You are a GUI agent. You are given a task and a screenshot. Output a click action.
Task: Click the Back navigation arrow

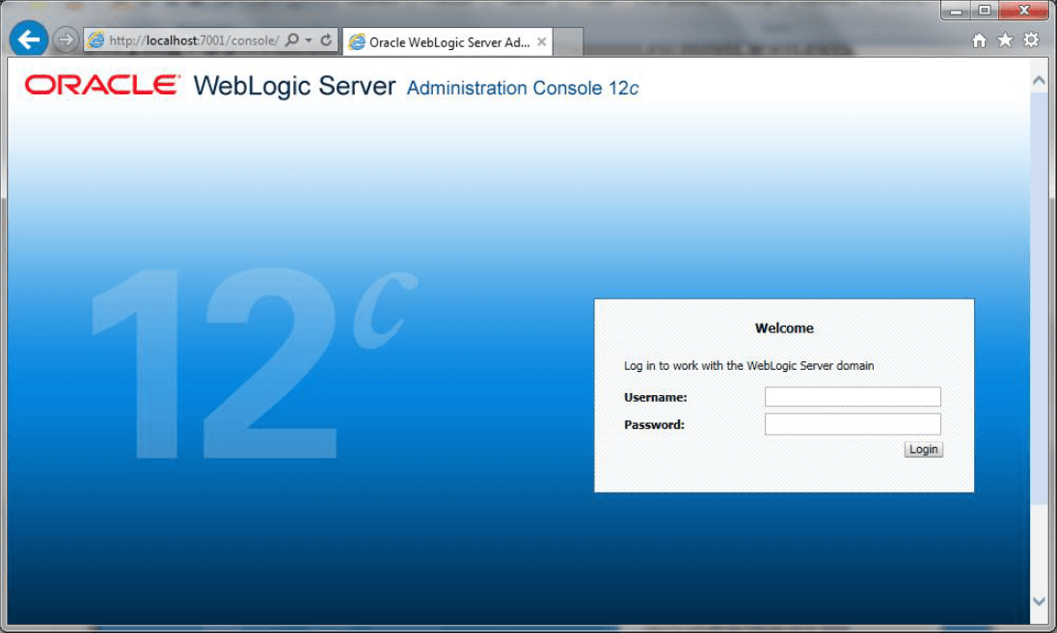29,40
